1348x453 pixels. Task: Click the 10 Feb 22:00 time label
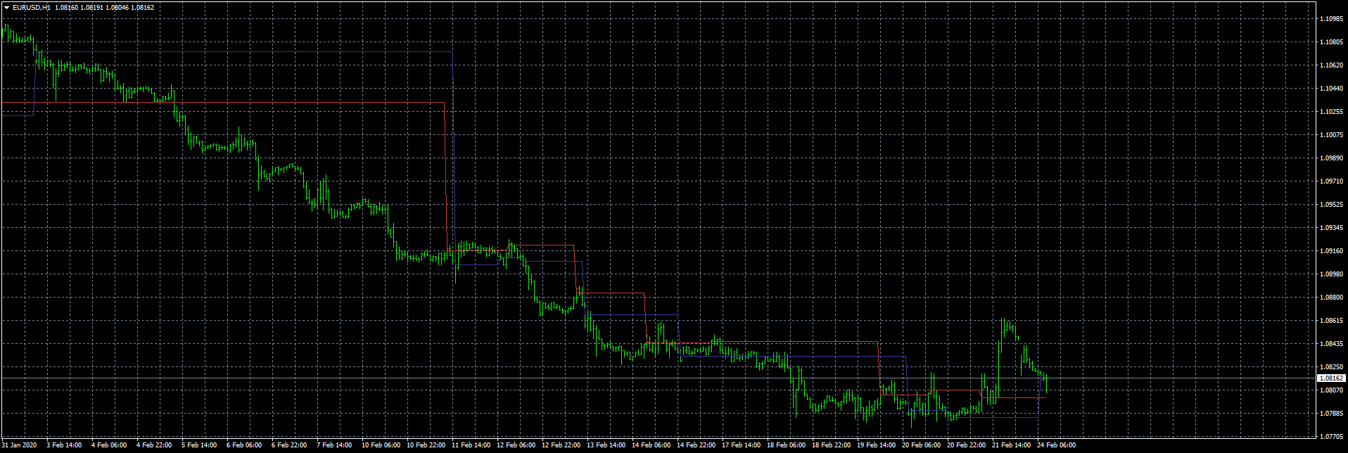426,445
